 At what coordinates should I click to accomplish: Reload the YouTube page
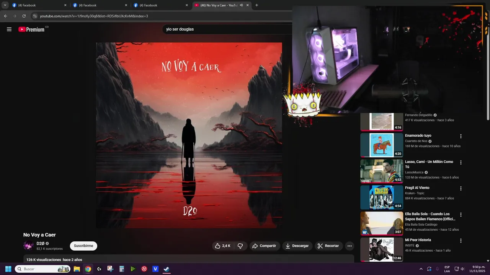[24, 16]
